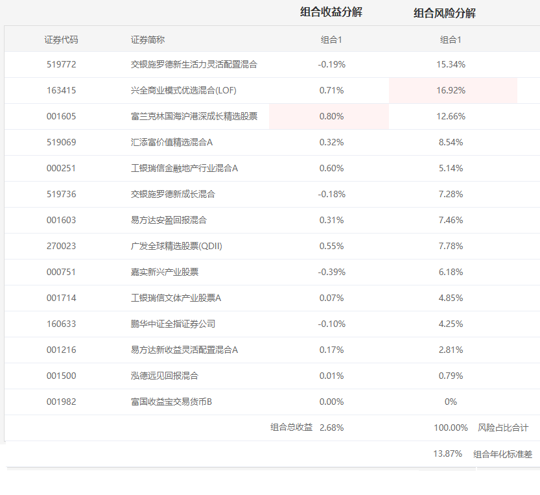Click return value -0.19%
This screenshot has width=540, height=495.
332,64
